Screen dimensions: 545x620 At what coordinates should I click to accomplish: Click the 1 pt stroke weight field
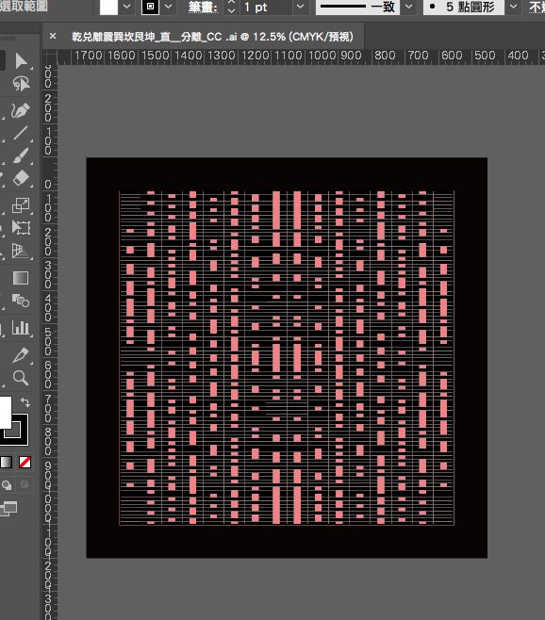(x=266, y=8)
